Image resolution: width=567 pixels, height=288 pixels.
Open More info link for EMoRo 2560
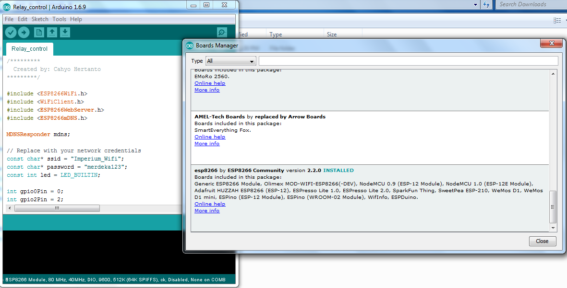pos(207,90)
